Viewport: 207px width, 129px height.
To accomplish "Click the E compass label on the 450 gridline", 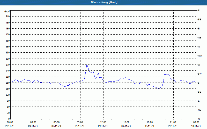I will click(x=199, y=29).
